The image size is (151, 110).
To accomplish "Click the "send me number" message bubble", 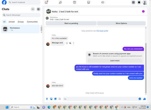I will click(136, 78).
